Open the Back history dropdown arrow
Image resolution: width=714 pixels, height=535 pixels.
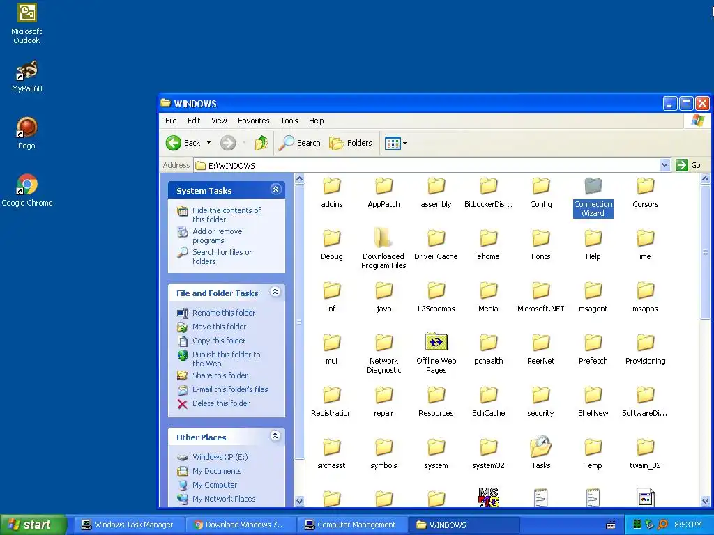(208, 143)
